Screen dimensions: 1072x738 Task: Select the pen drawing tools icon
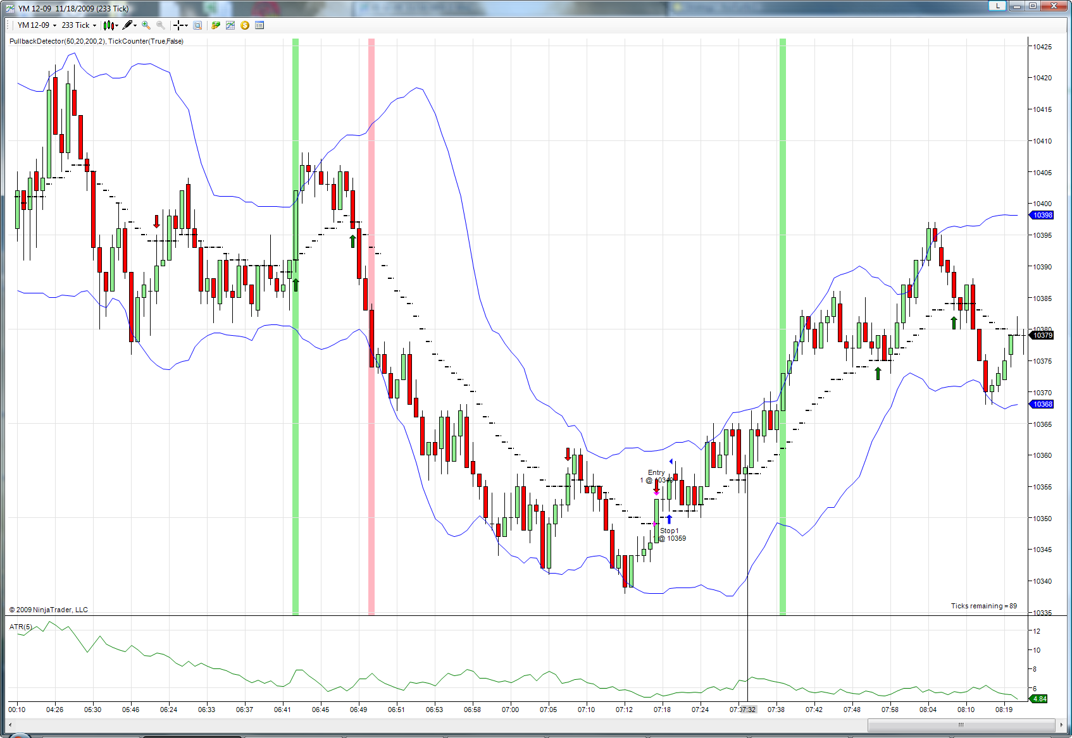click(x=127, y=25)
